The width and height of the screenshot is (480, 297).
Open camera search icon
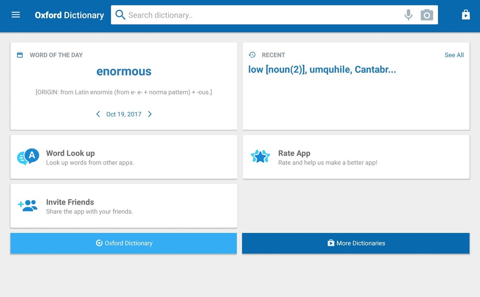pos(427,15)
